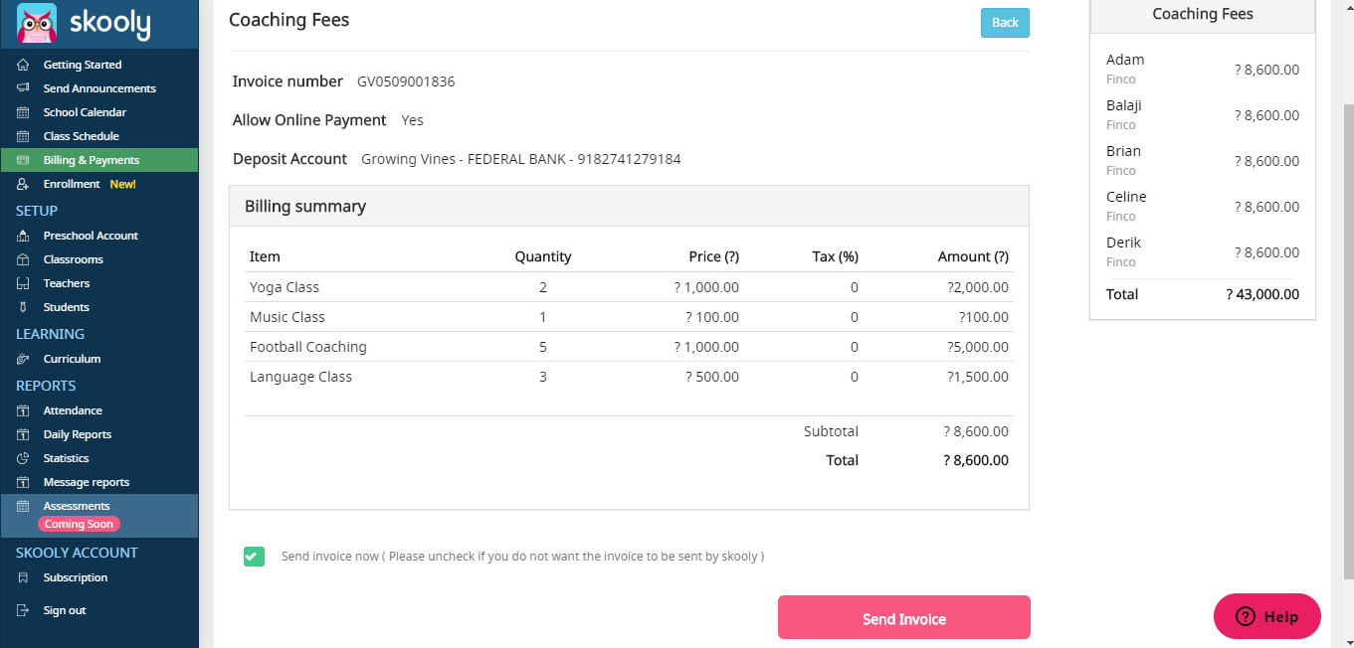This screenshot has width=1354, height=648.
Task: Click the ? 43,000.00 total amount
Action: (1262, 294)
